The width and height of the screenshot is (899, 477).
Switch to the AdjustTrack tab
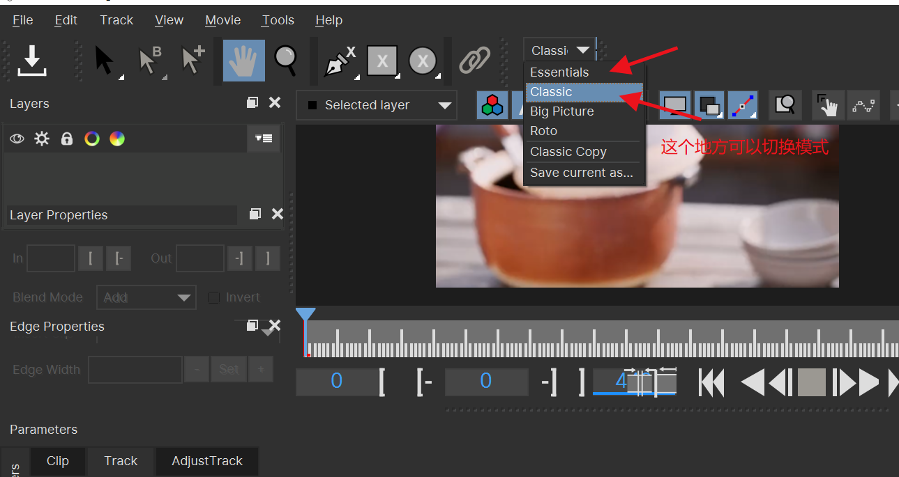(207, 461)
